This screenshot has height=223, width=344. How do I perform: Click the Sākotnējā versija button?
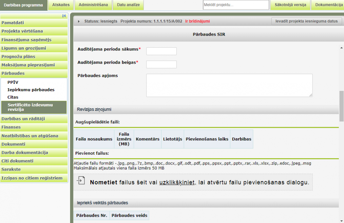pos(290,5)
